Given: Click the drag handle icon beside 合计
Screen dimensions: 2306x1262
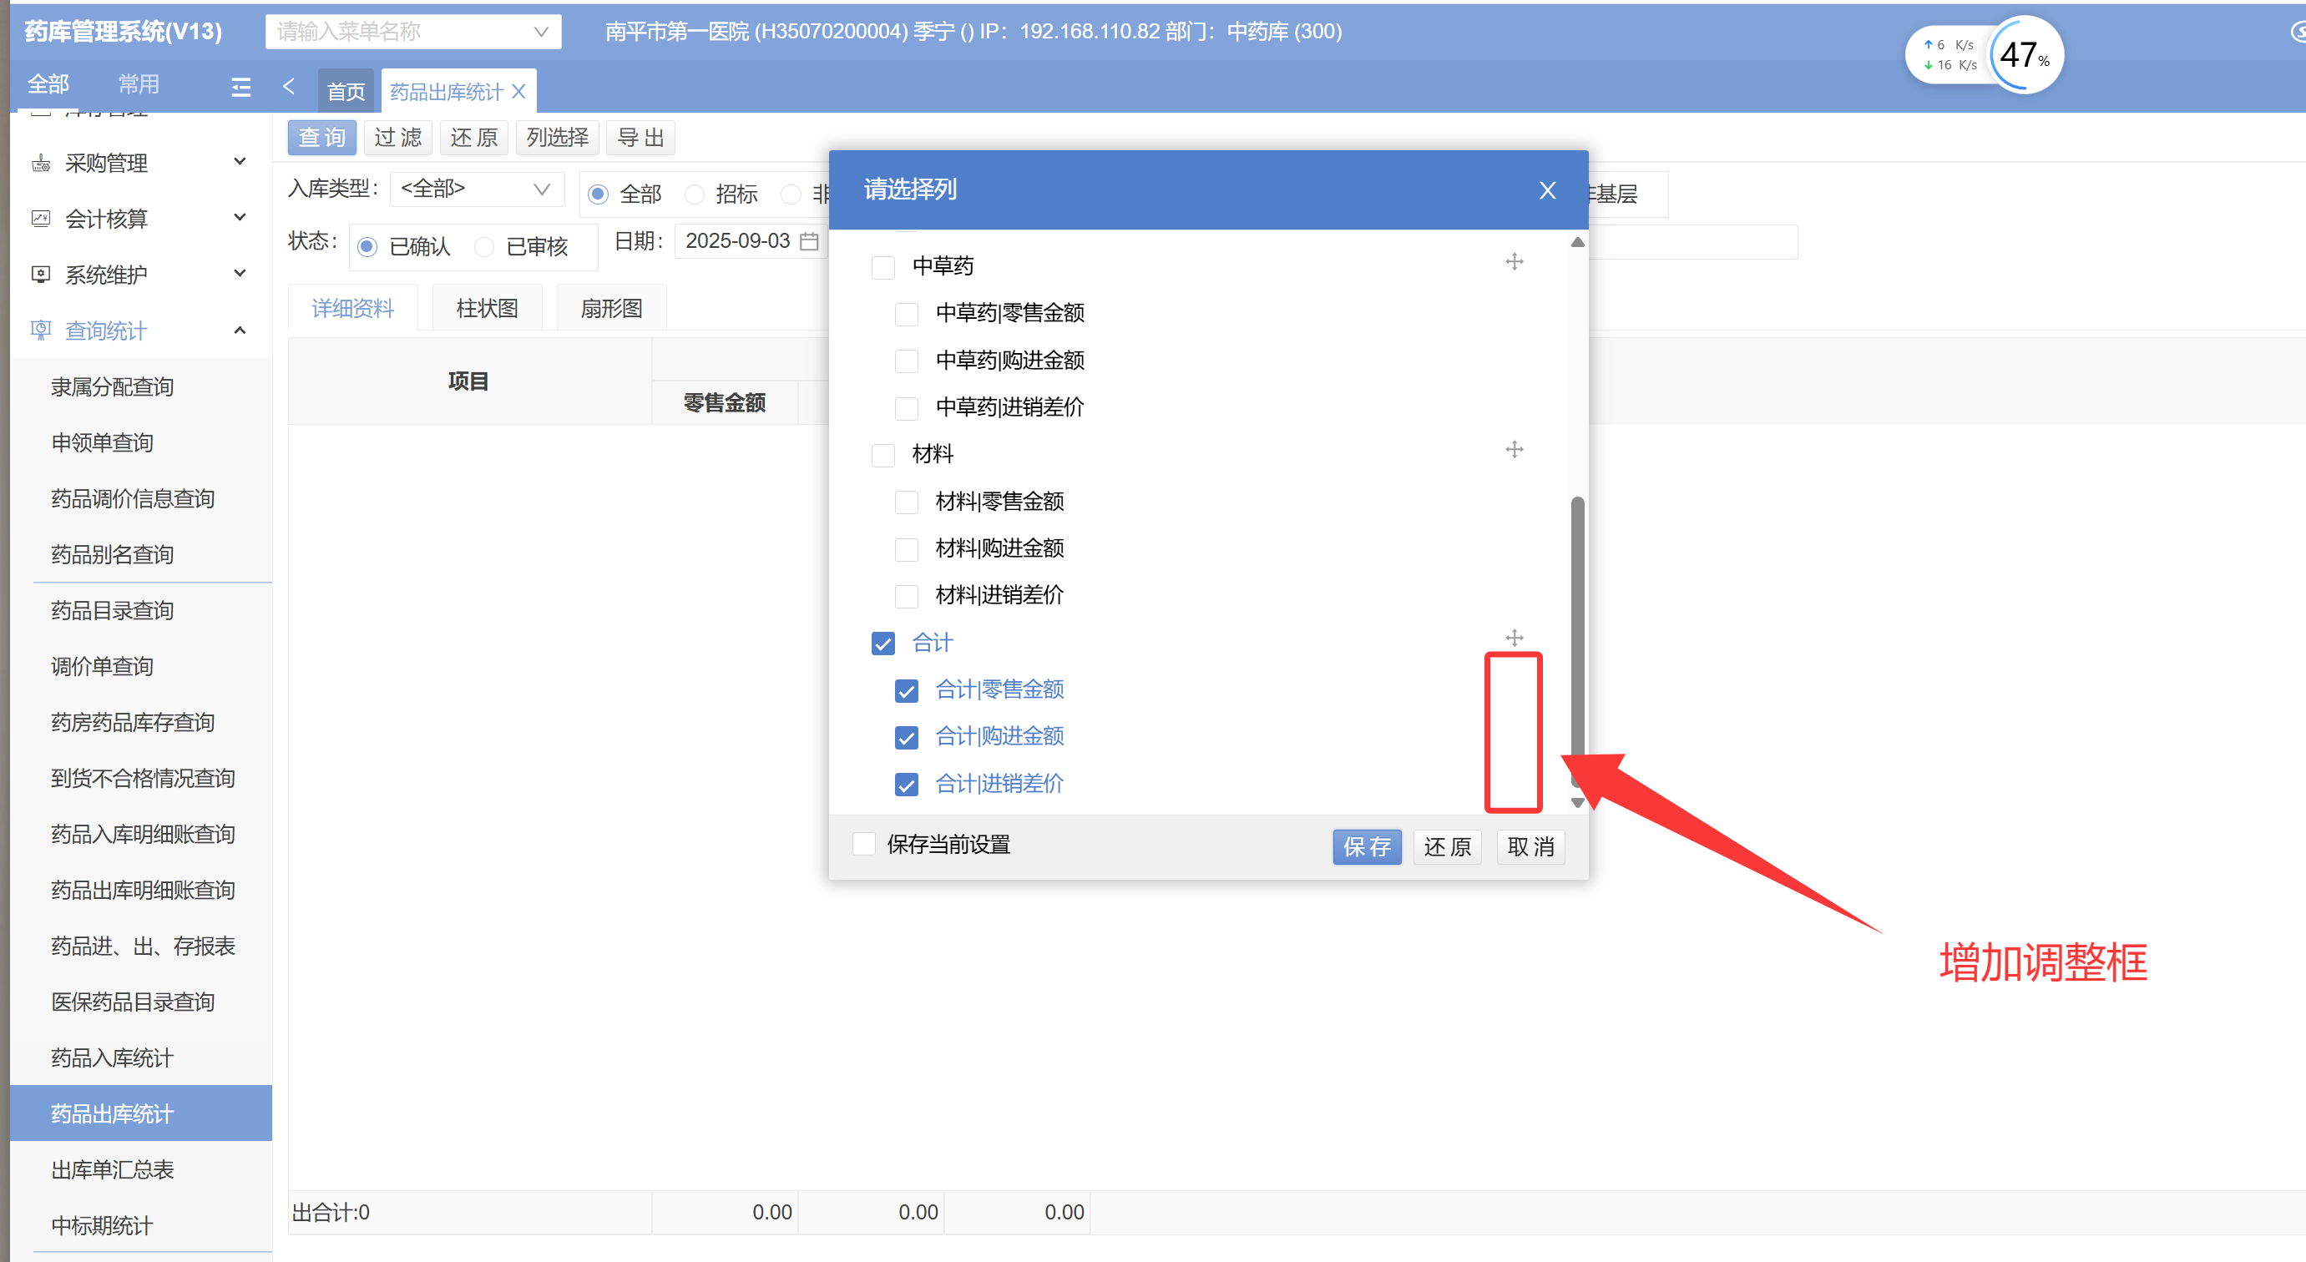Looking at the screenshot, I should (1514, 639).
